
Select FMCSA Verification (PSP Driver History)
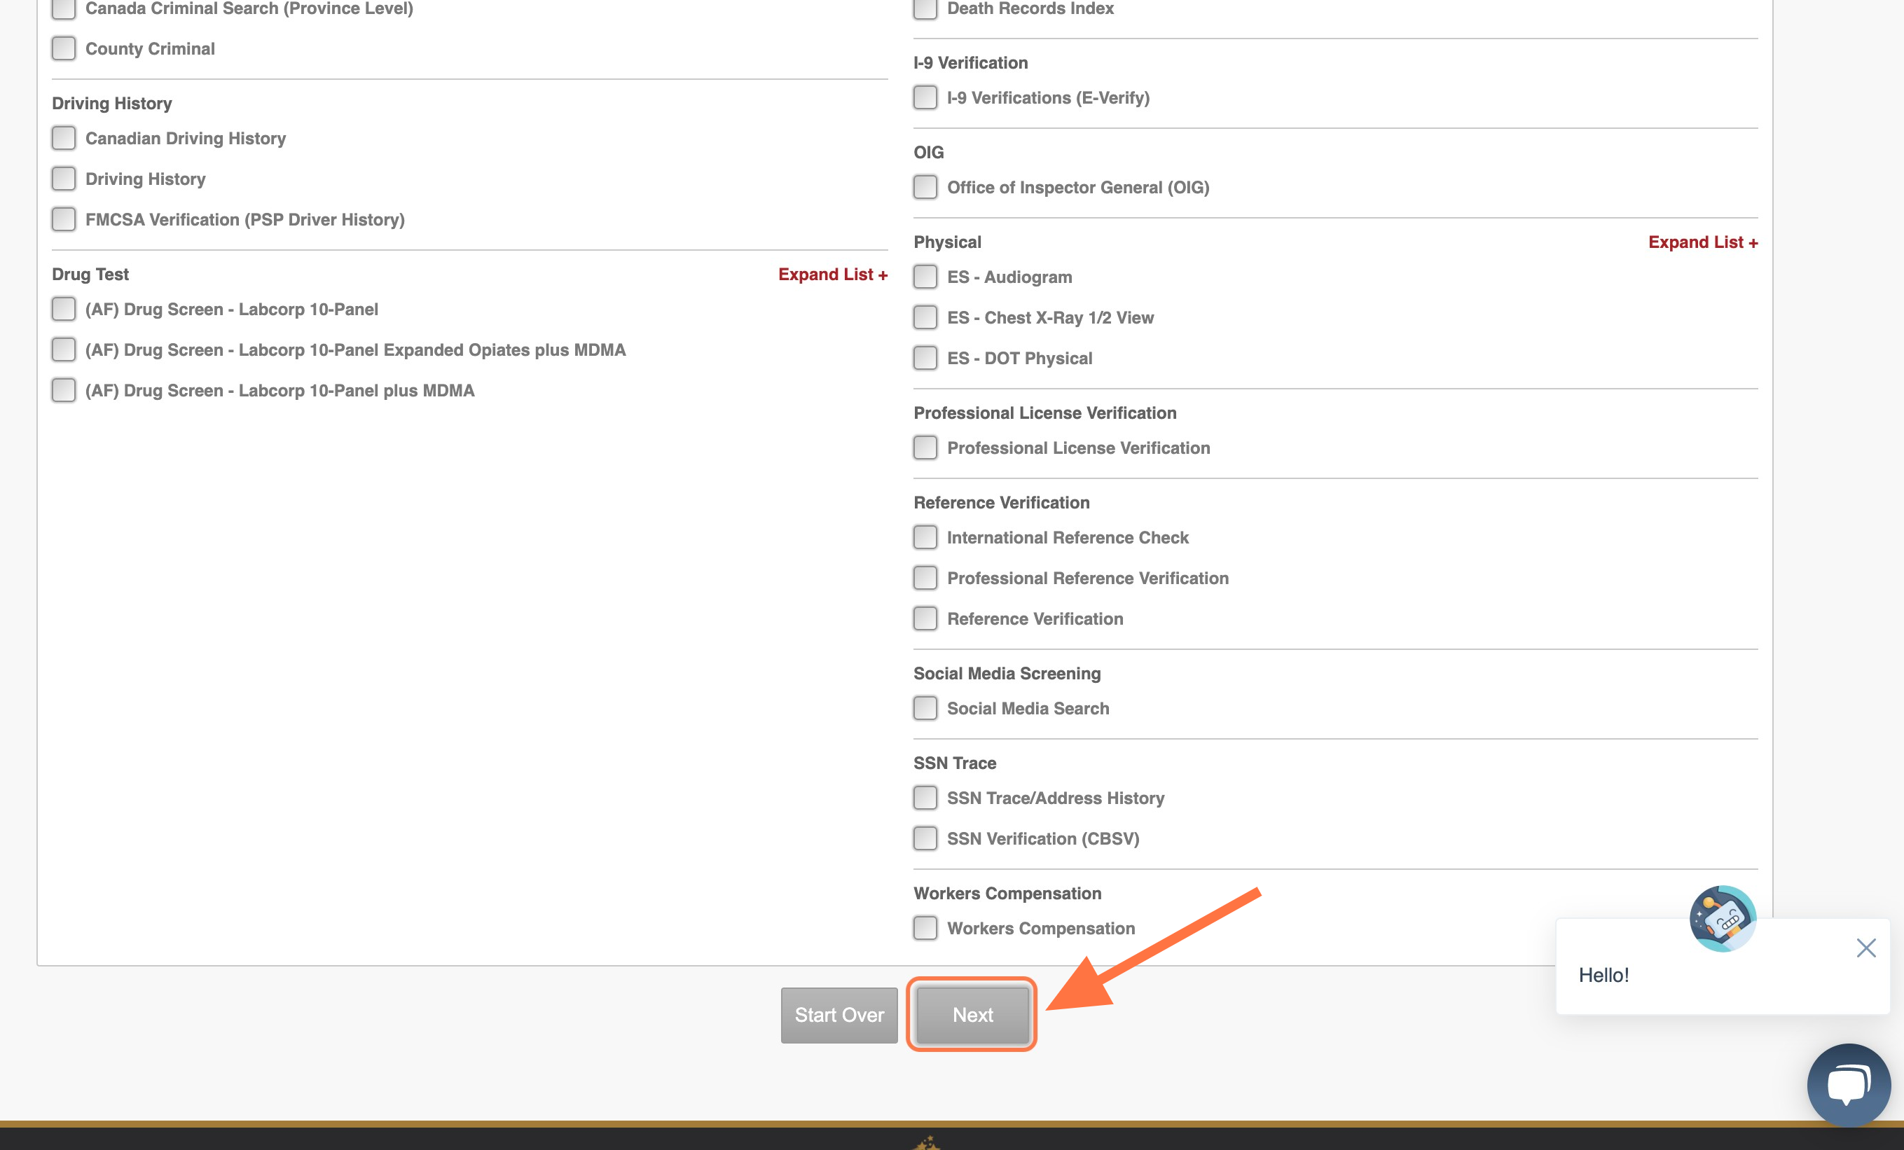[x=63, y=219]
